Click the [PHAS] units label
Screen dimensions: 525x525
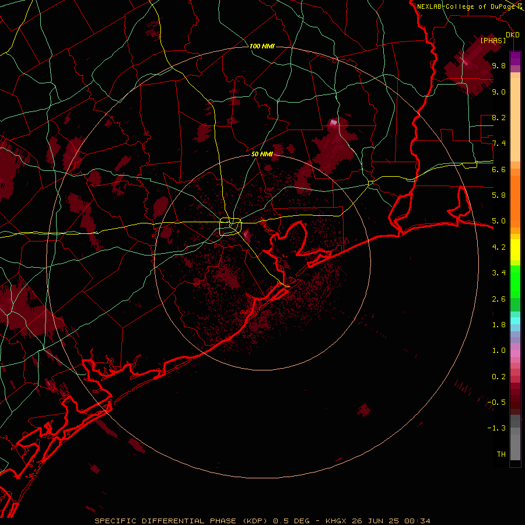(493, 40)
